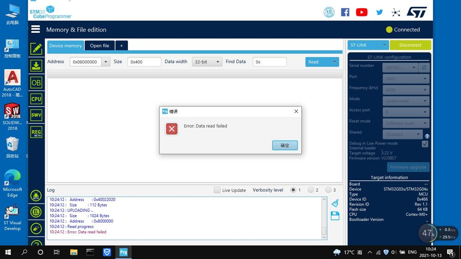Open the YouTube link icon
Screen dimensions: 461x259
pos(362,12)
